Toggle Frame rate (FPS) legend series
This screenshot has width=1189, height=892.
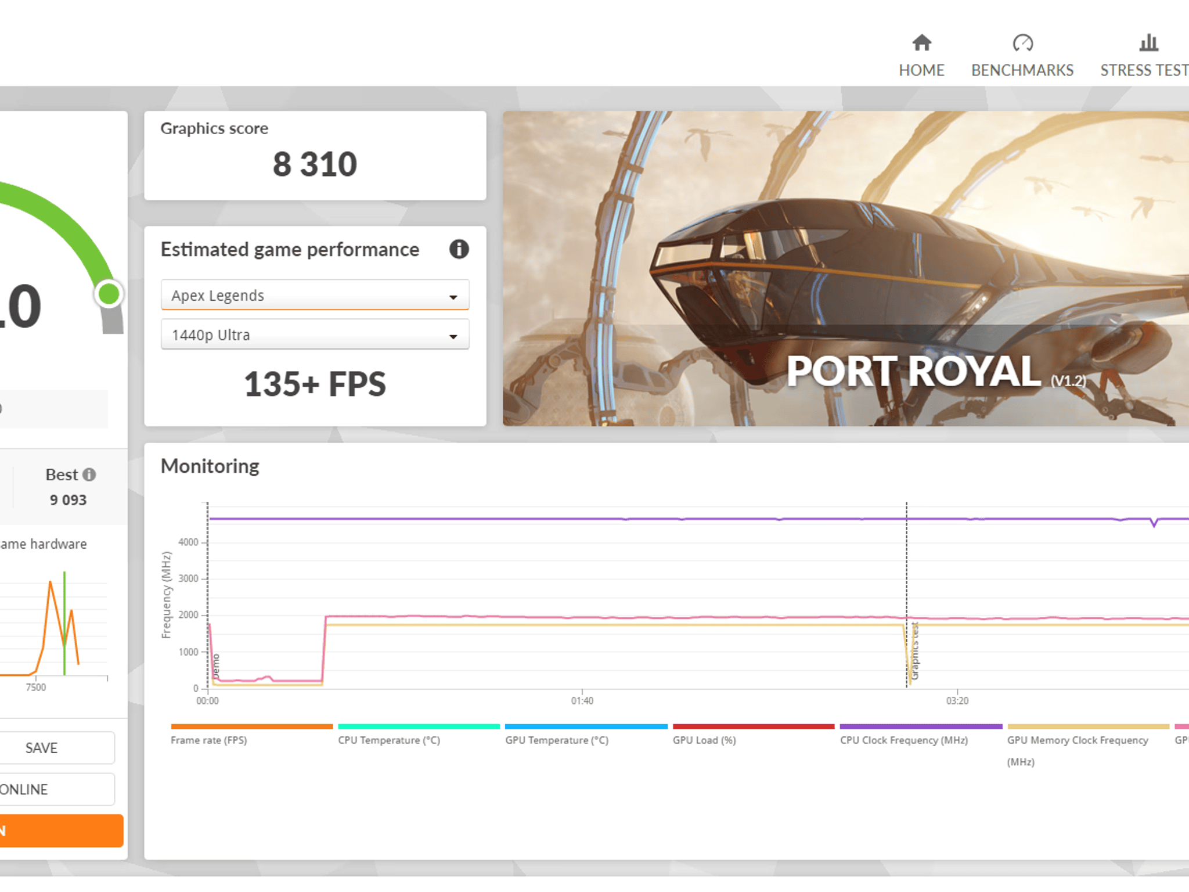click(x=251, y=735)
